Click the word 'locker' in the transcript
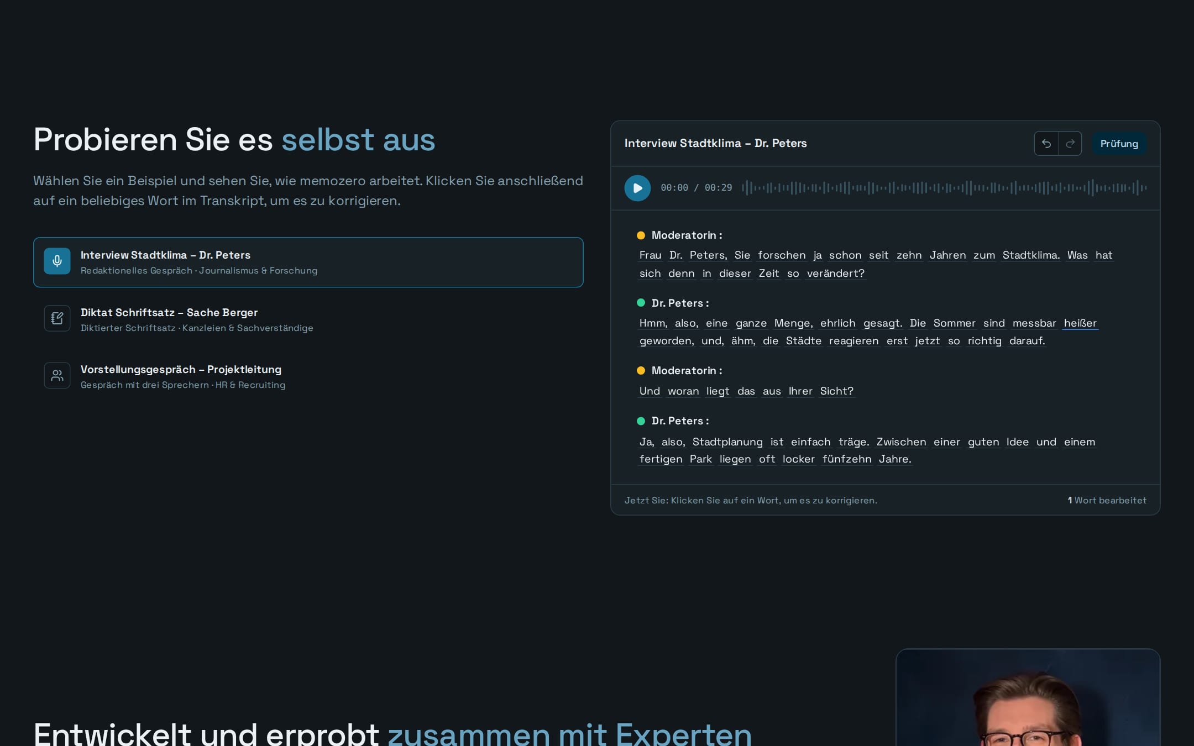1194x746 pixels. pyautogui.click(x=799, y=459)
